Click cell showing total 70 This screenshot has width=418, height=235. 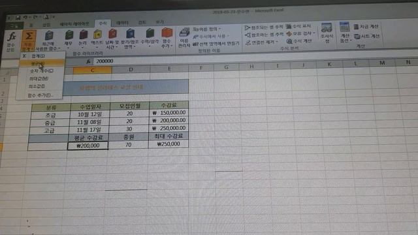click(128, 145)
